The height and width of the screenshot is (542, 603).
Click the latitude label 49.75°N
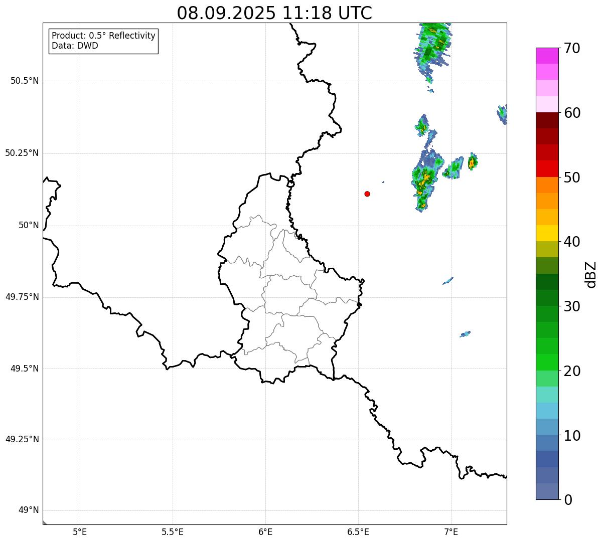pyautogui.click(x=22, y=297)
